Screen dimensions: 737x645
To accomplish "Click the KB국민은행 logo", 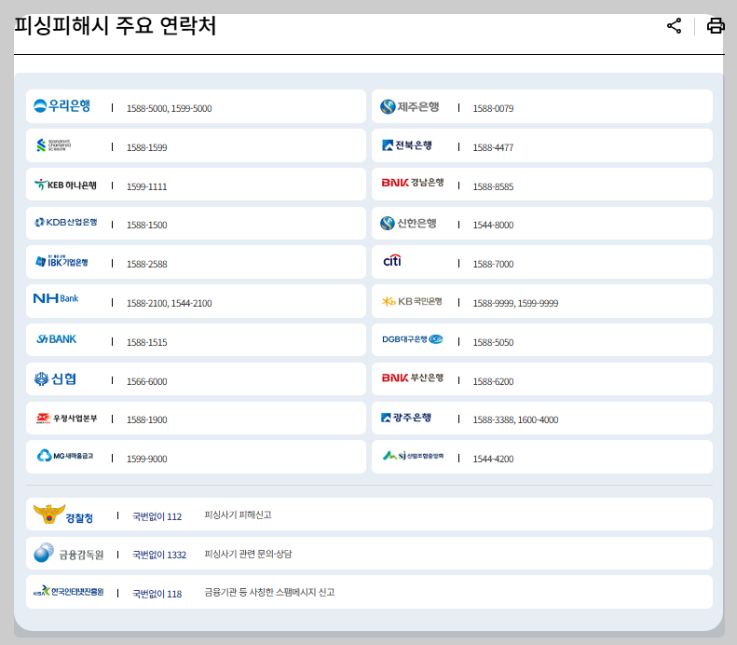I will point(412,301).
